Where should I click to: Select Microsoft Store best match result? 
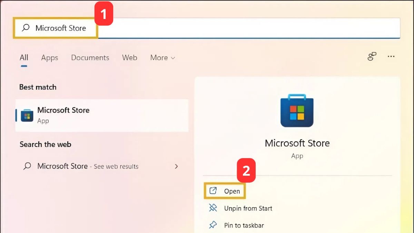102,115
